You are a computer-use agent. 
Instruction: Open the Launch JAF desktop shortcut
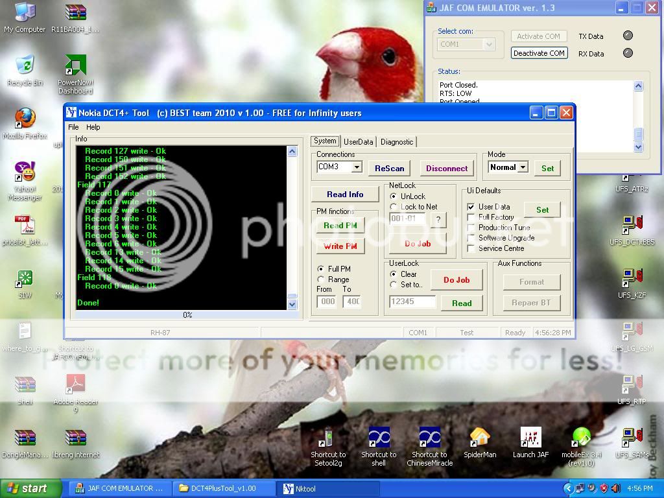[530, 439]
